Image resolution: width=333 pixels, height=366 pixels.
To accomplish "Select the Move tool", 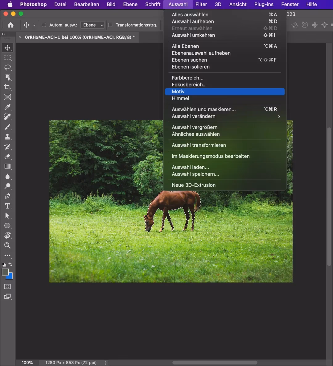I will point(7,48).
